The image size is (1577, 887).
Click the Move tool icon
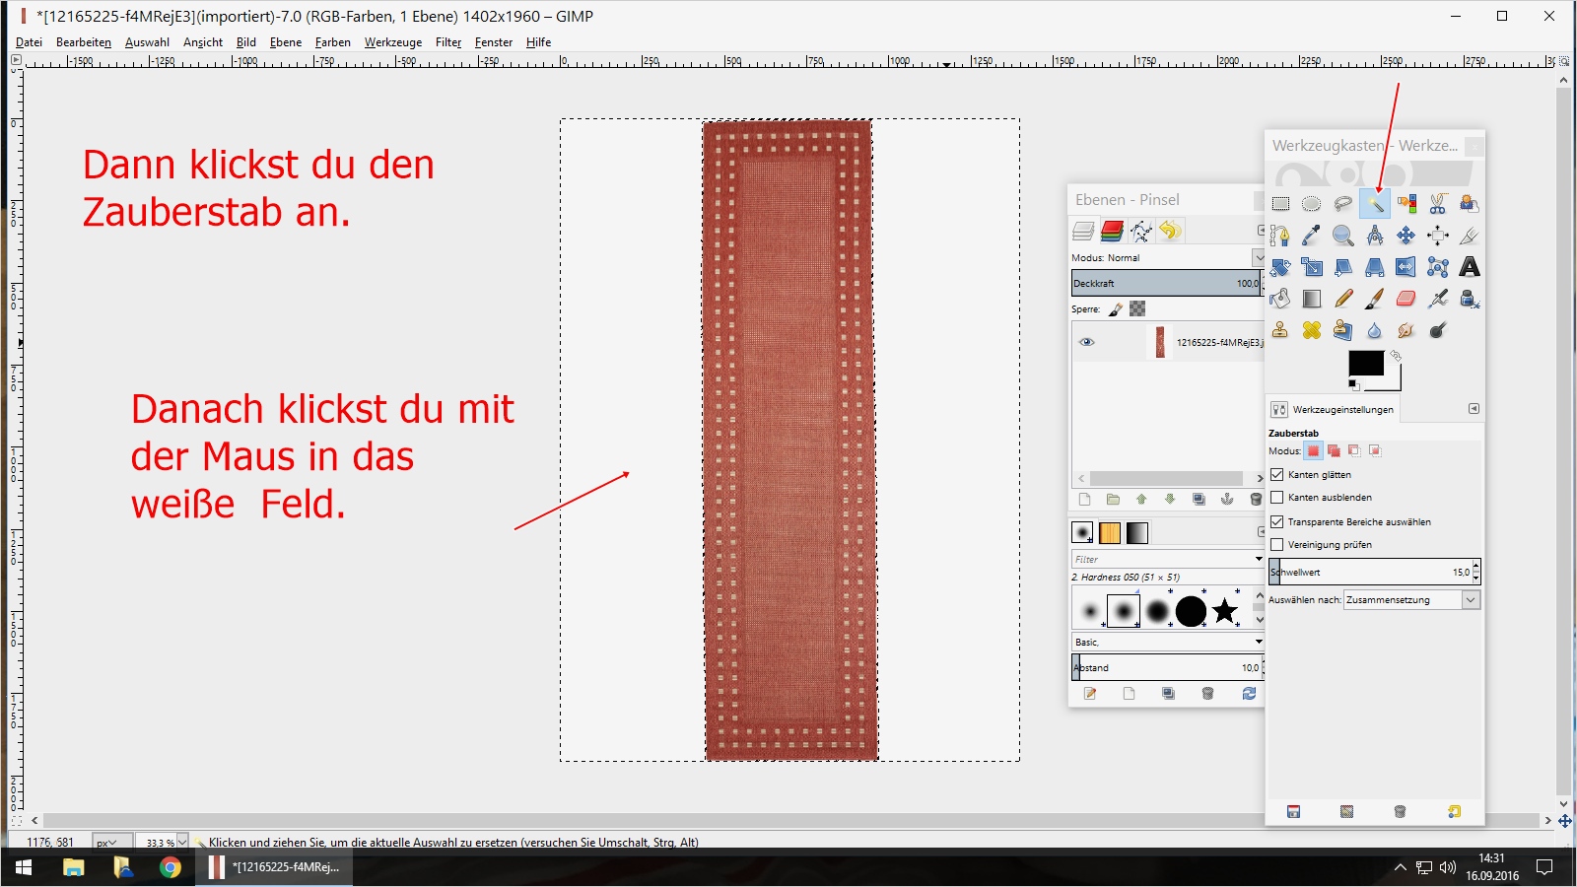[1406, 236]
